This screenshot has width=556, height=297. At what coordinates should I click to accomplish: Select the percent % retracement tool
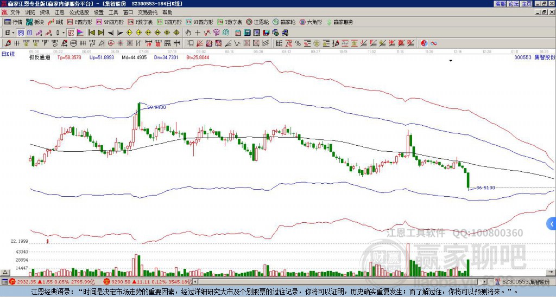click(x=298, y=43)
